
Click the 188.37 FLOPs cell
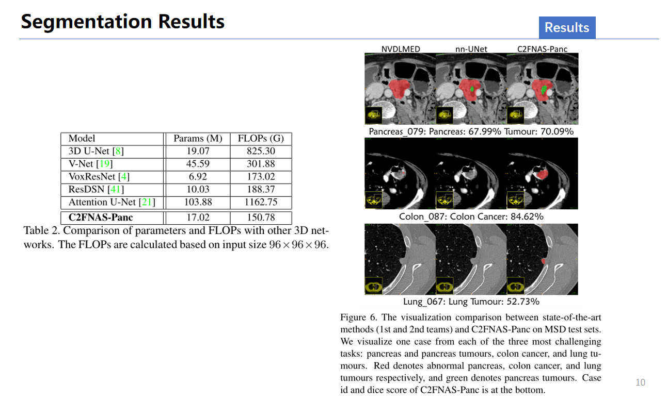click(x=261, y=189)
